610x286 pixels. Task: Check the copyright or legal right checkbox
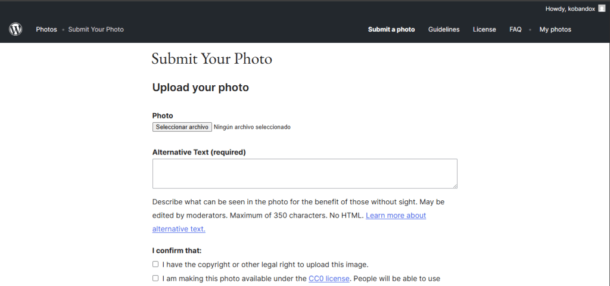point(155,264)
